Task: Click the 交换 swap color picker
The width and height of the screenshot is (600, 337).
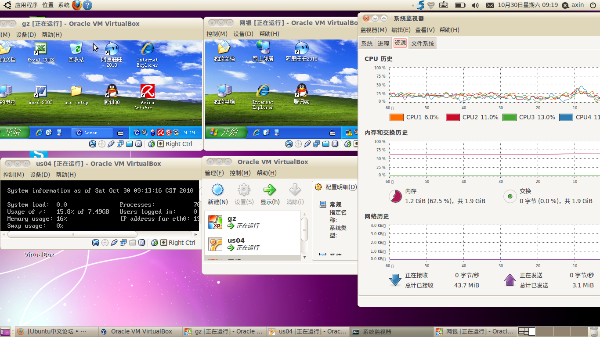Action: (x=510, y=196)
